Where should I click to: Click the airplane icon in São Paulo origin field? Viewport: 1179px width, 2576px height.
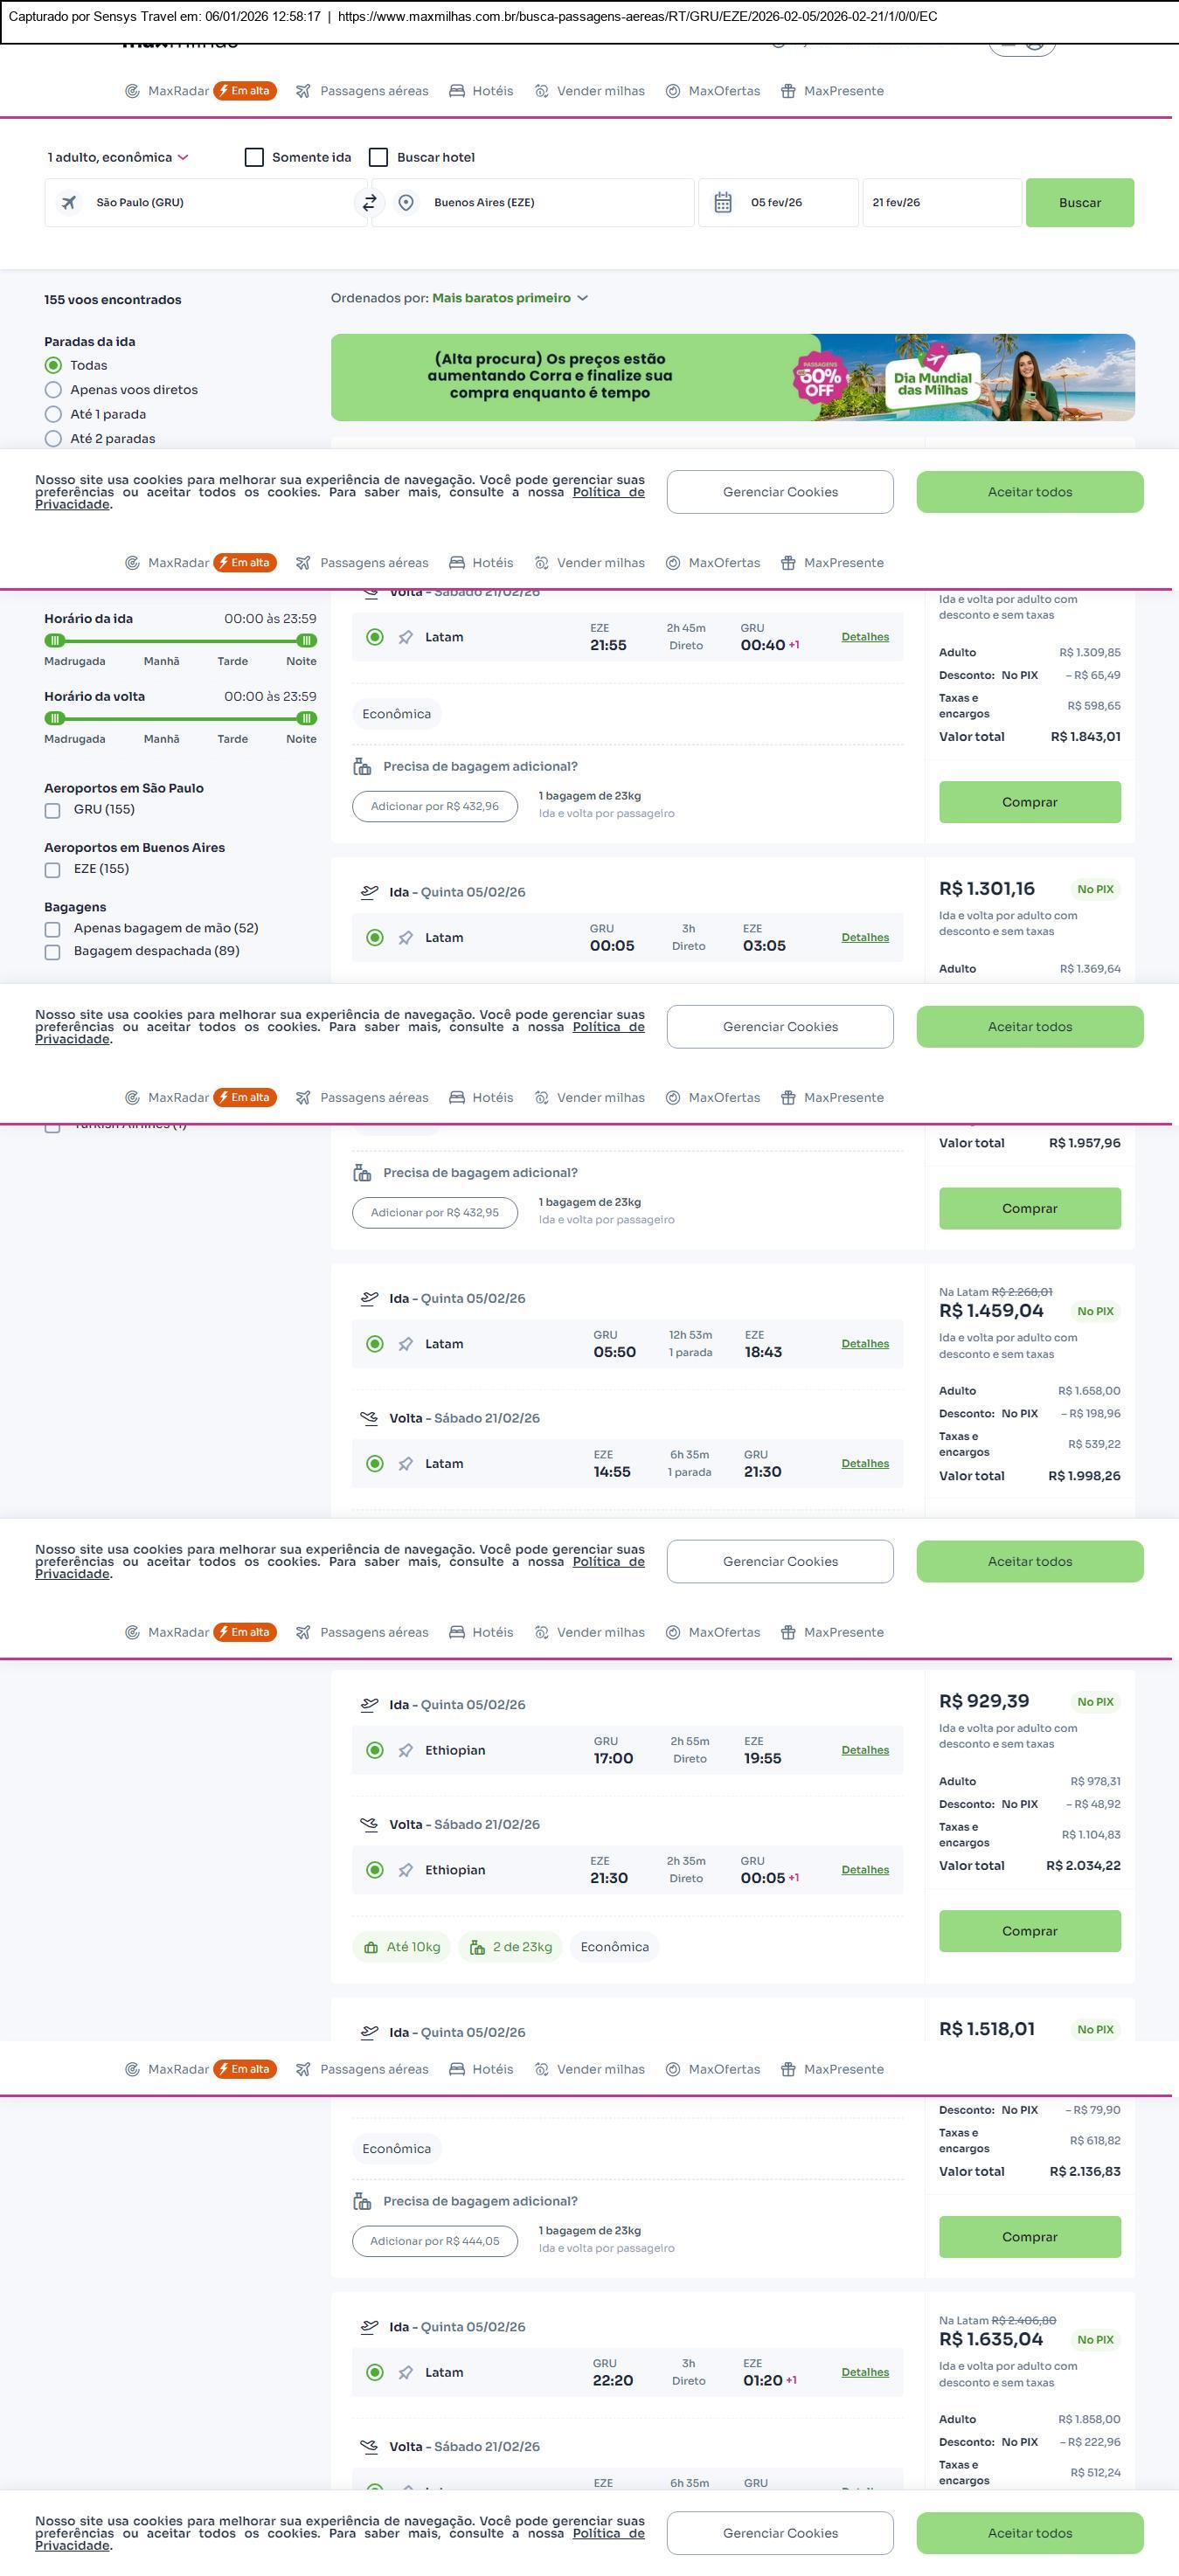coord(69,203)
